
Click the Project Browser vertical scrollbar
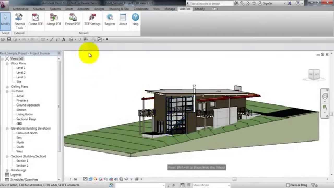59,107
